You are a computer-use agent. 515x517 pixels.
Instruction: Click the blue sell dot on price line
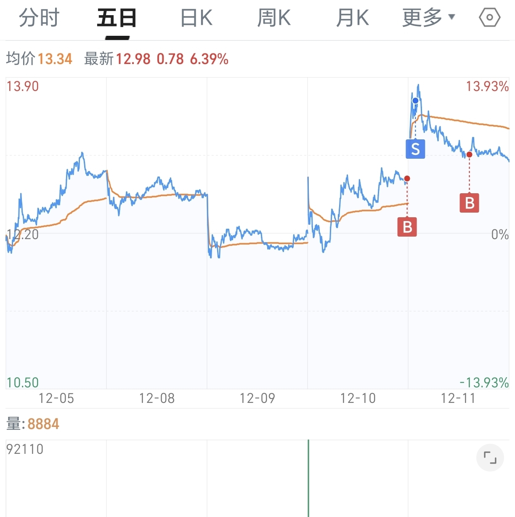tap(415, 101)
